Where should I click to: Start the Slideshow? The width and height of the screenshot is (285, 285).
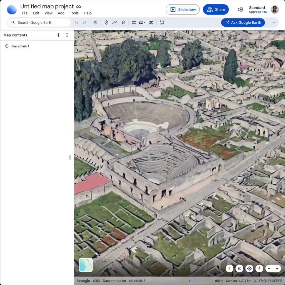pos(183,9)
